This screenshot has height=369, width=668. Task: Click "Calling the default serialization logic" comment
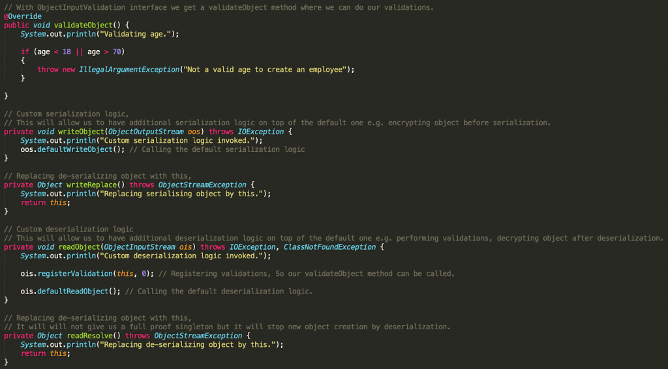217,149
